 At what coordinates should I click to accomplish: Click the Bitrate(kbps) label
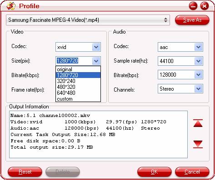[25, 75]
